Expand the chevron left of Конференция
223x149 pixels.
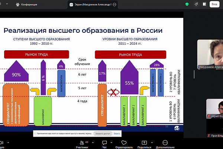(7, 4)
